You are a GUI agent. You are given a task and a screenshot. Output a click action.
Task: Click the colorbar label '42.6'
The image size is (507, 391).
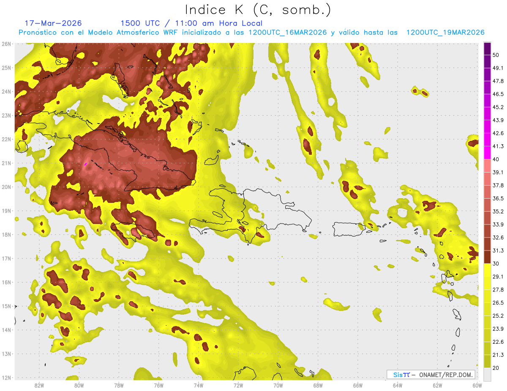(x=498, y=133)
